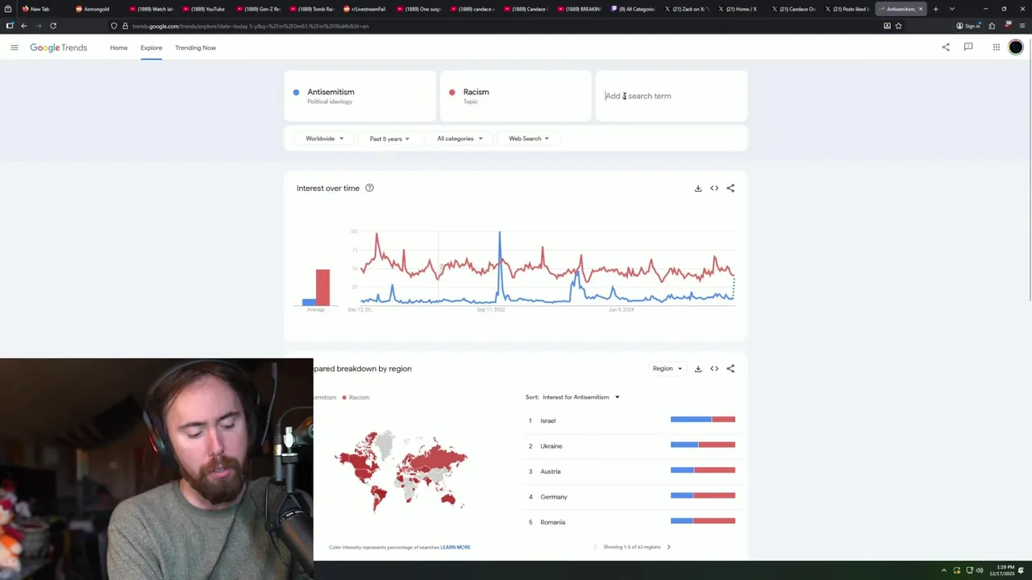This screenshot has height=580, width=1032.
Task: Go to next page of regions
Action: tap(668, 547)
